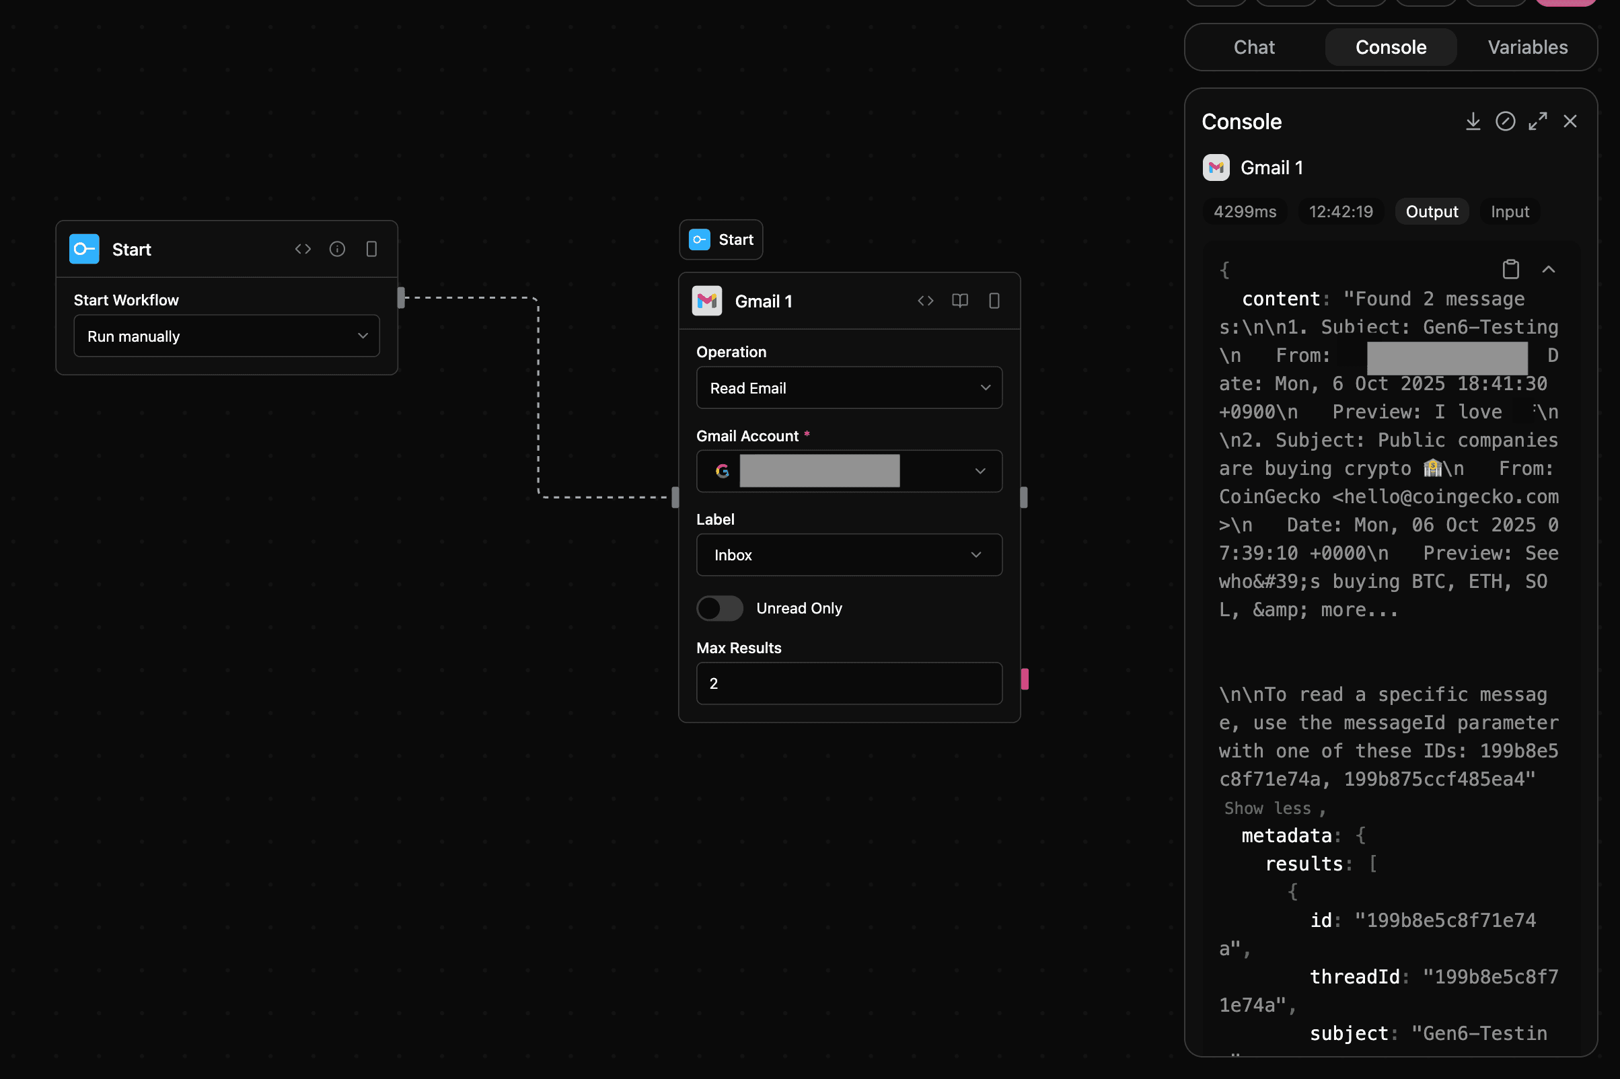The height and width of the screenshot is (1079, 1620).
Task: Copy console output with the clipboard icon
Action: point(1510,269)
